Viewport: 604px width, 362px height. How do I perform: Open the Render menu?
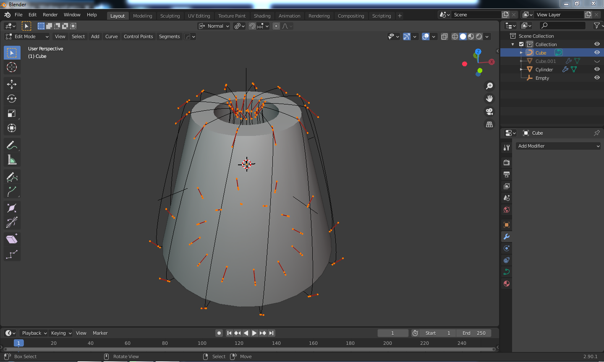50,15
